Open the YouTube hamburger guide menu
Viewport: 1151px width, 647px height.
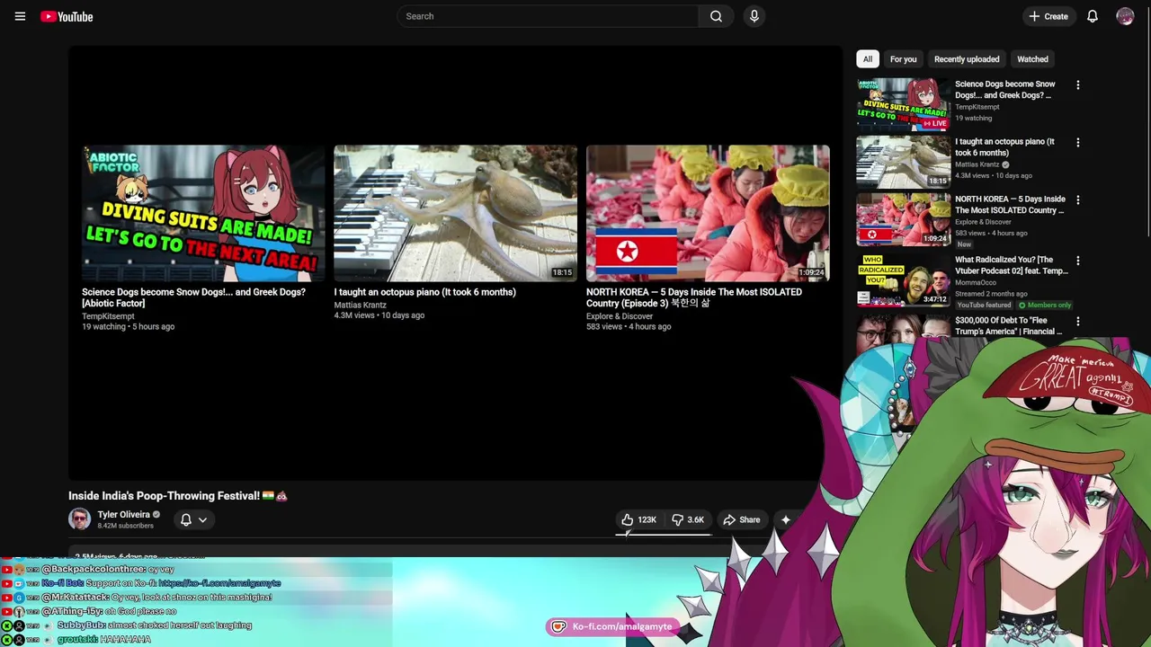point(20,16)
